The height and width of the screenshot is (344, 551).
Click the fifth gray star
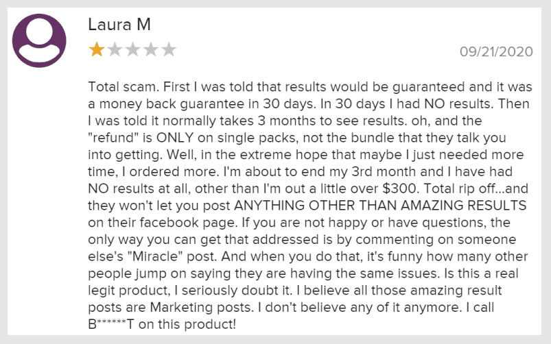pyautogui.click(x=169, y=49)
